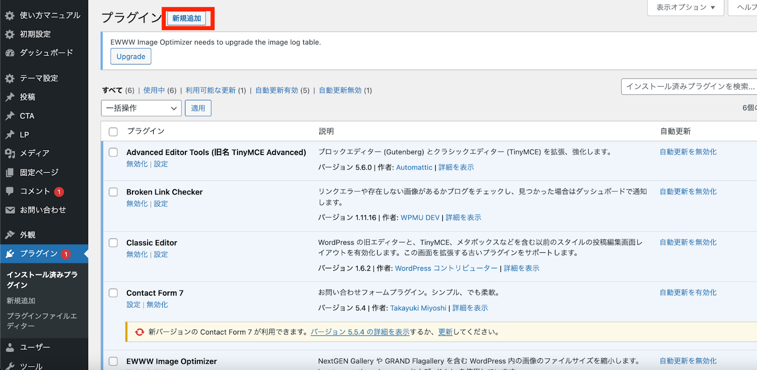757x370 pixels.
Task: Click the pin icon beside 投稿
Action: click(9, 97)
